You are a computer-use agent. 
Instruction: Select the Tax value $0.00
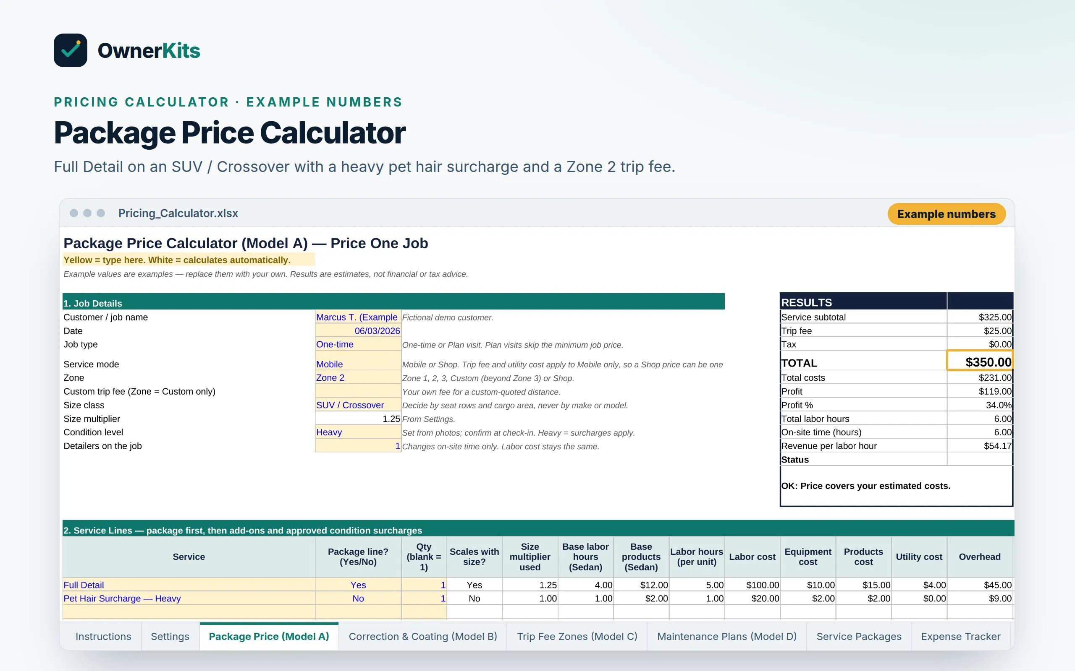[980, 344]
